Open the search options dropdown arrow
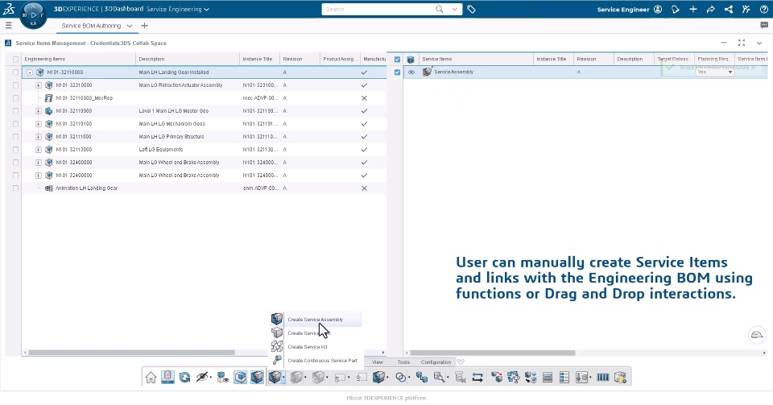The width and height of the screenshot is (773, 405). [x=454, y=9]
